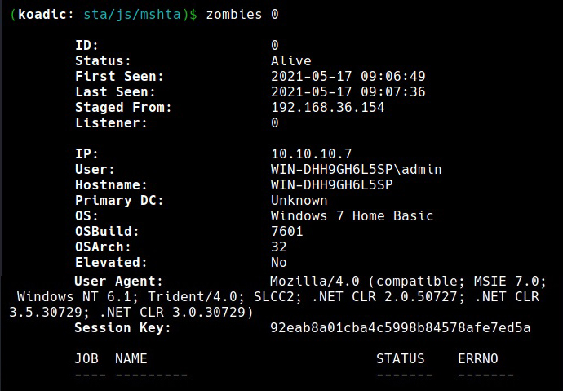The height and width of the screenshot is (391, 563).
Task: Select the Status value 'Alive'
Action: tap(290, 60)
